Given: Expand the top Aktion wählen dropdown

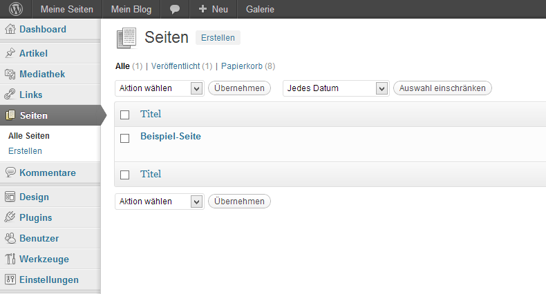Looking at the screenshot, I should pos(160,88).
